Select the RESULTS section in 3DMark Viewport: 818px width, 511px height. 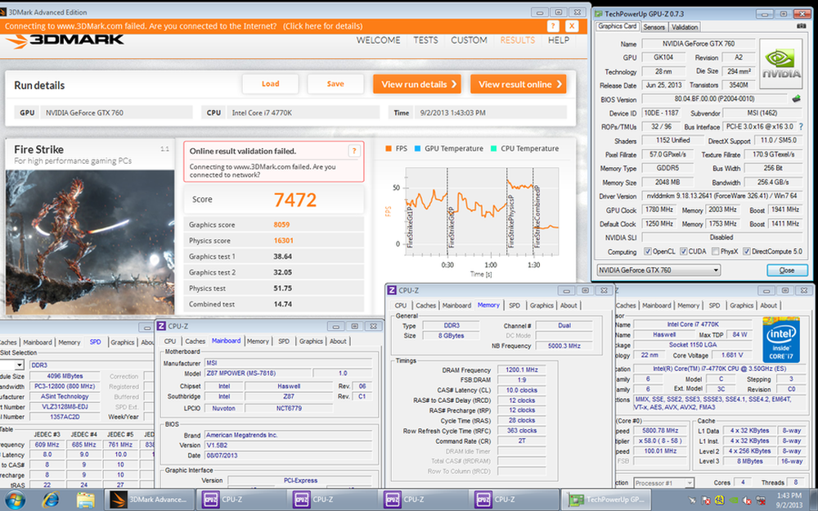coord(518,40)
